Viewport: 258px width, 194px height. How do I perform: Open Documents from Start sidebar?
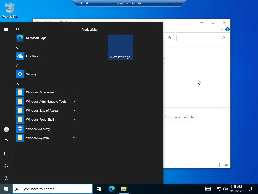(6, 141)
